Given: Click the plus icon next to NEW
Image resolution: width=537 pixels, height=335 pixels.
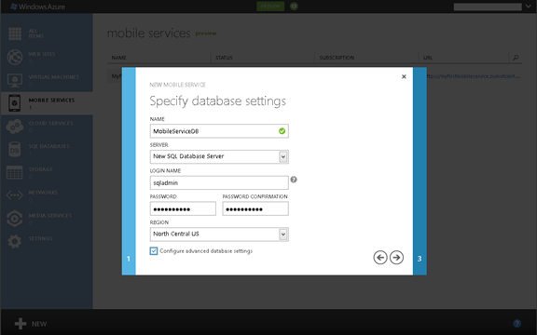Looking at the screenshot, I should coord(21,324).
